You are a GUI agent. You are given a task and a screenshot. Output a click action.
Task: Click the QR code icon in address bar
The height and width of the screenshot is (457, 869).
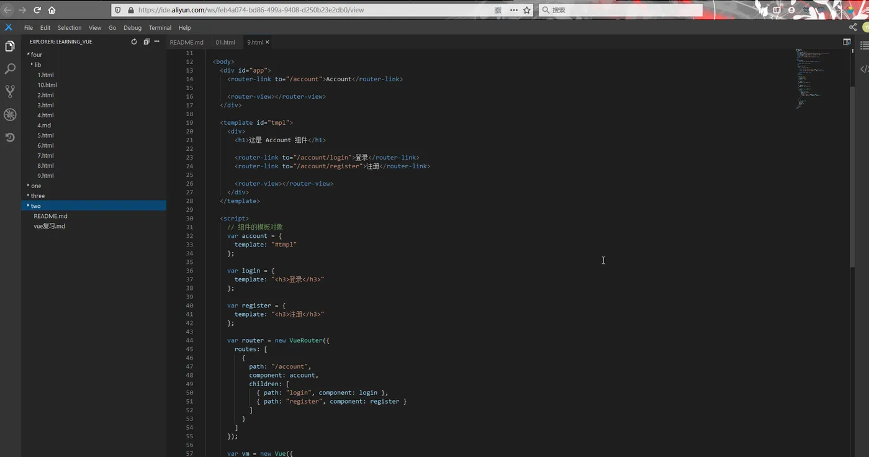(498, 10)
